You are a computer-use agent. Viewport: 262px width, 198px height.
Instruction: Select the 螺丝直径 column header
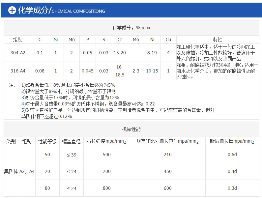71,141
